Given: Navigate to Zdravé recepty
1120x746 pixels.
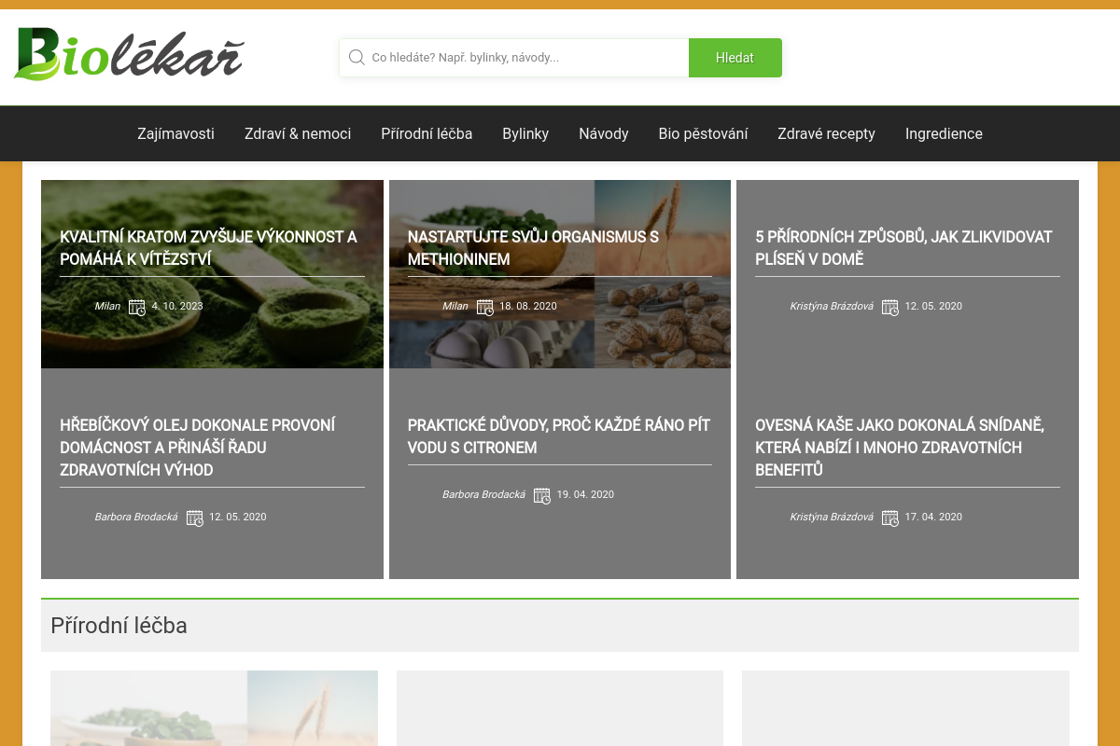Looking at the screenshot, I should point(826,133).
